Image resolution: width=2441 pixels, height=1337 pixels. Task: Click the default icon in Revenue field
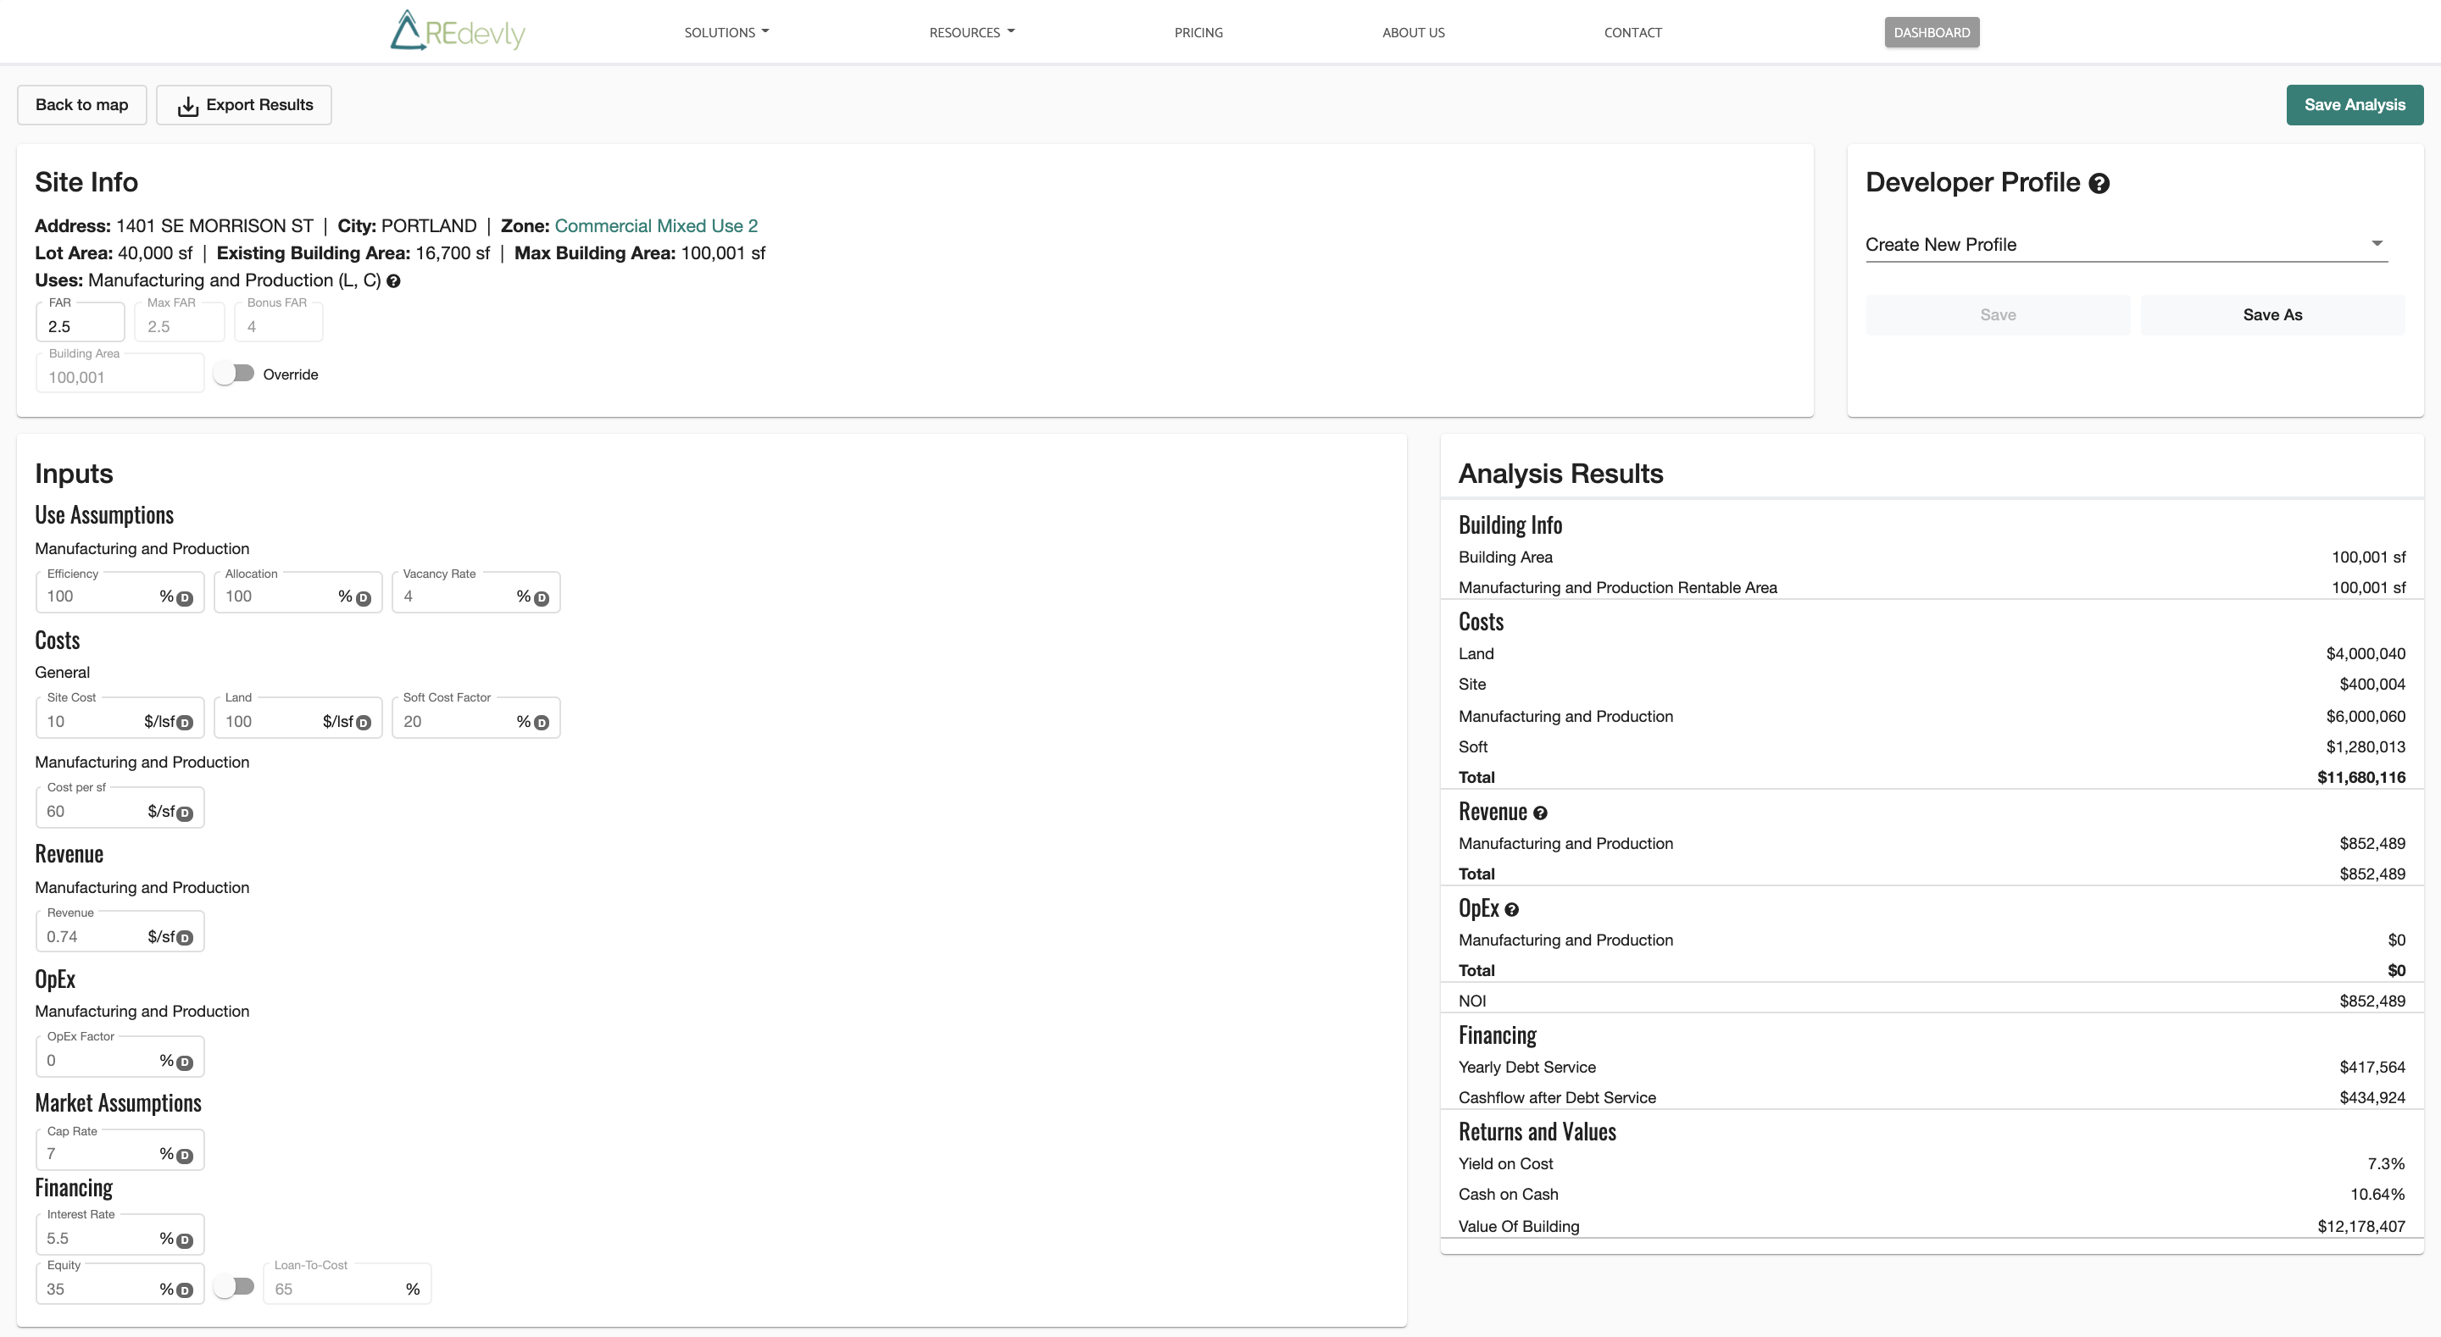click(x=185, y=938)
